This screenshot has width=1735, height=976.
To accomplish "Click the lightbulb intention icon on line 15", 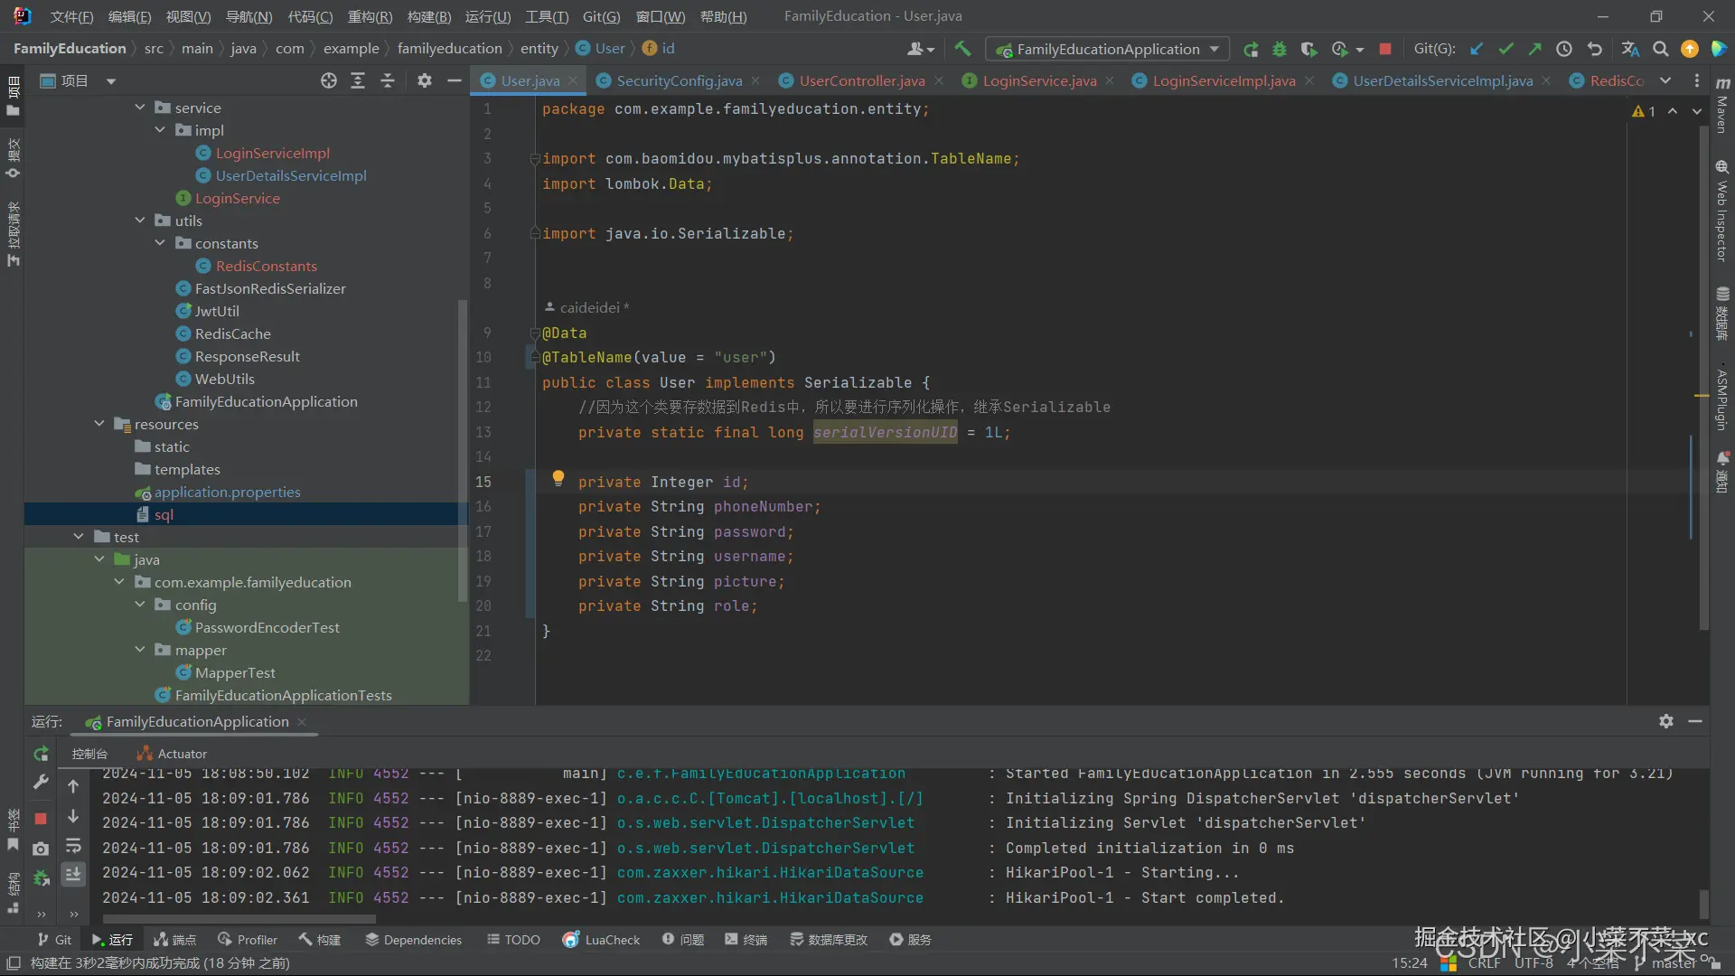I will (558, 478).
